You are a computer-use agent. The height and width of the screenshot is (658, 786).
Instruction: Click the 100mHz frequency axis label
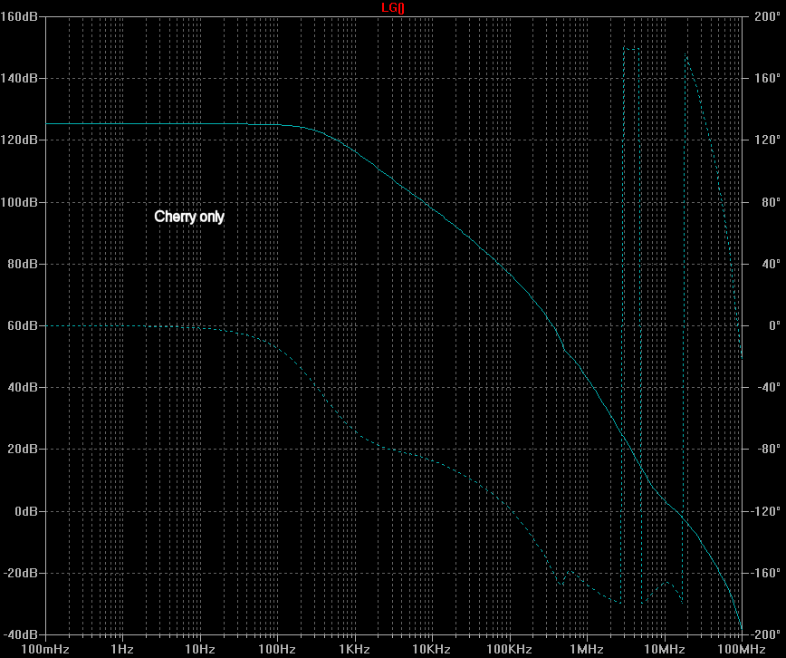pos(45,650)
